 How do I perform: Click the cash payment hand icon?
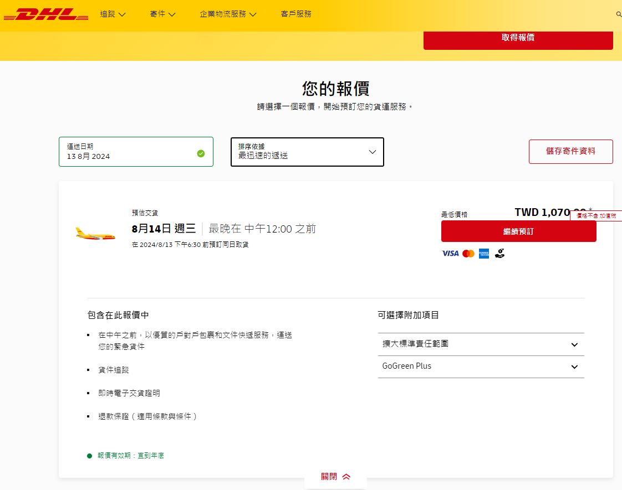499,254
